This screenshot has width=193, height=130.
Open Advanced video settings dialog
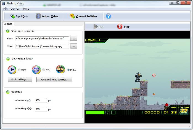(54, 79)
